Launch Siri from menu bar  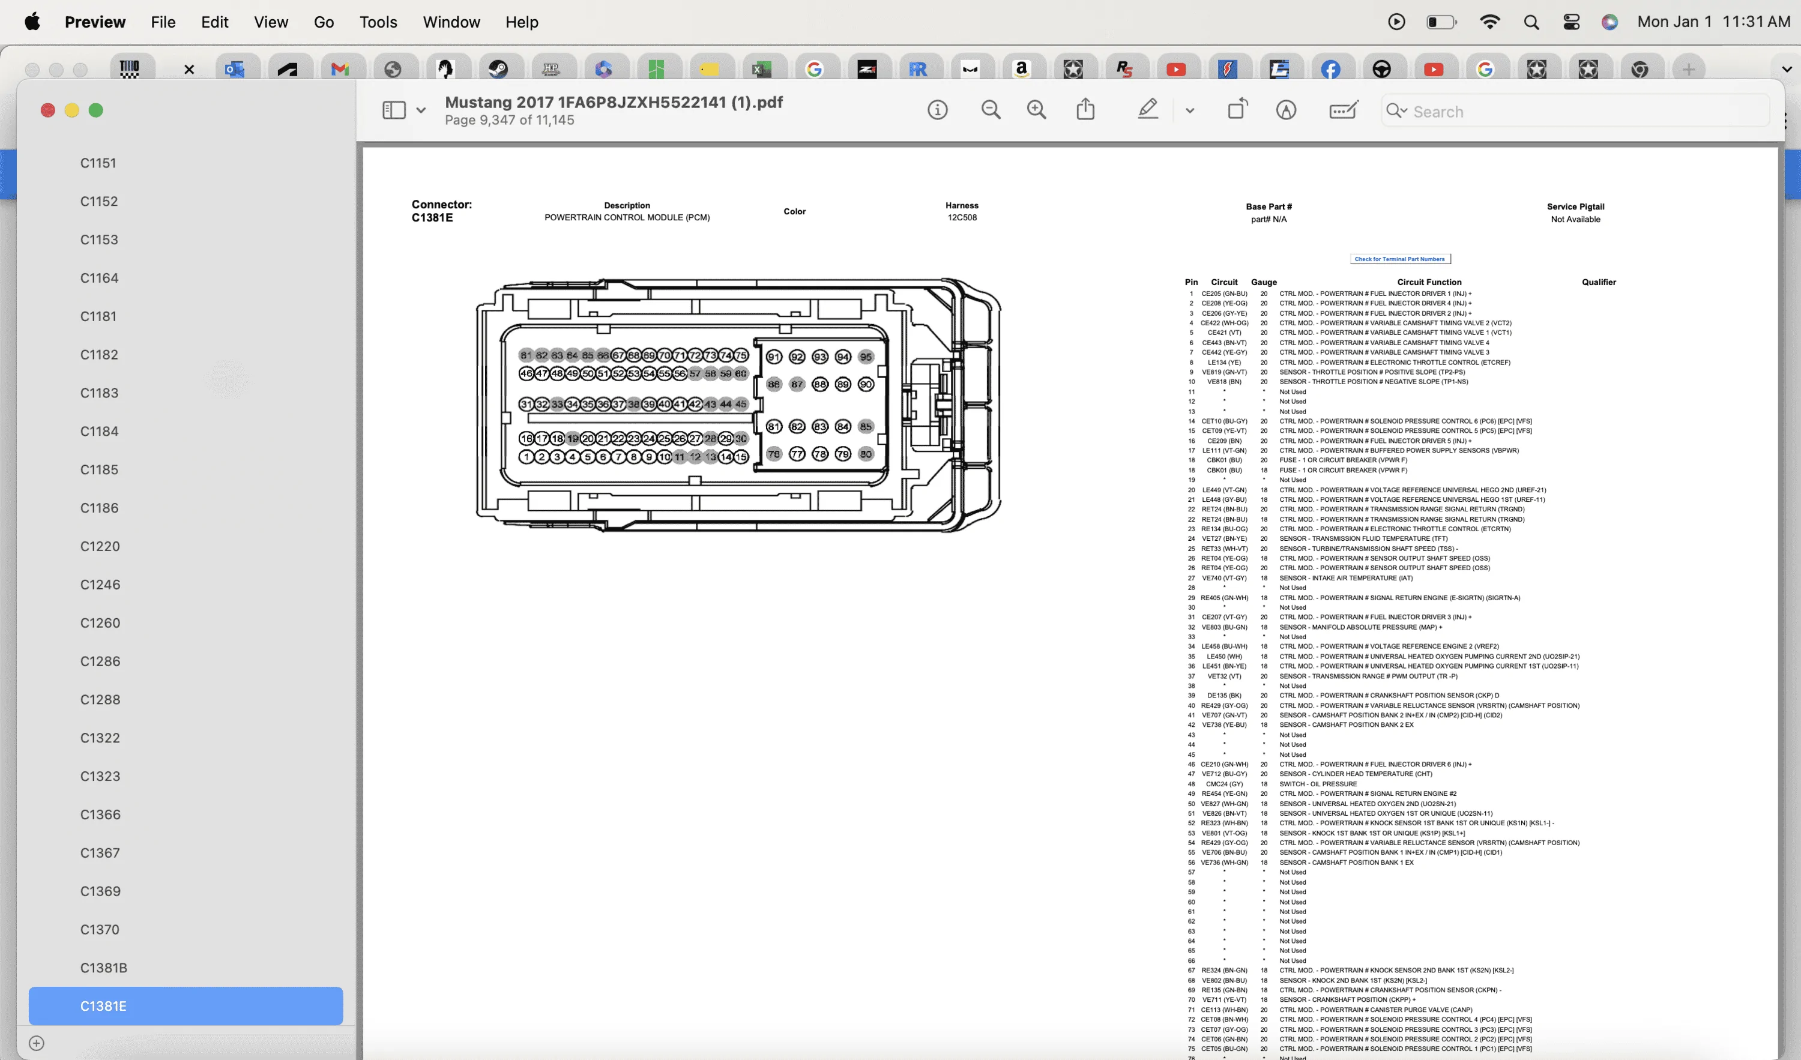pos(1609,22)
